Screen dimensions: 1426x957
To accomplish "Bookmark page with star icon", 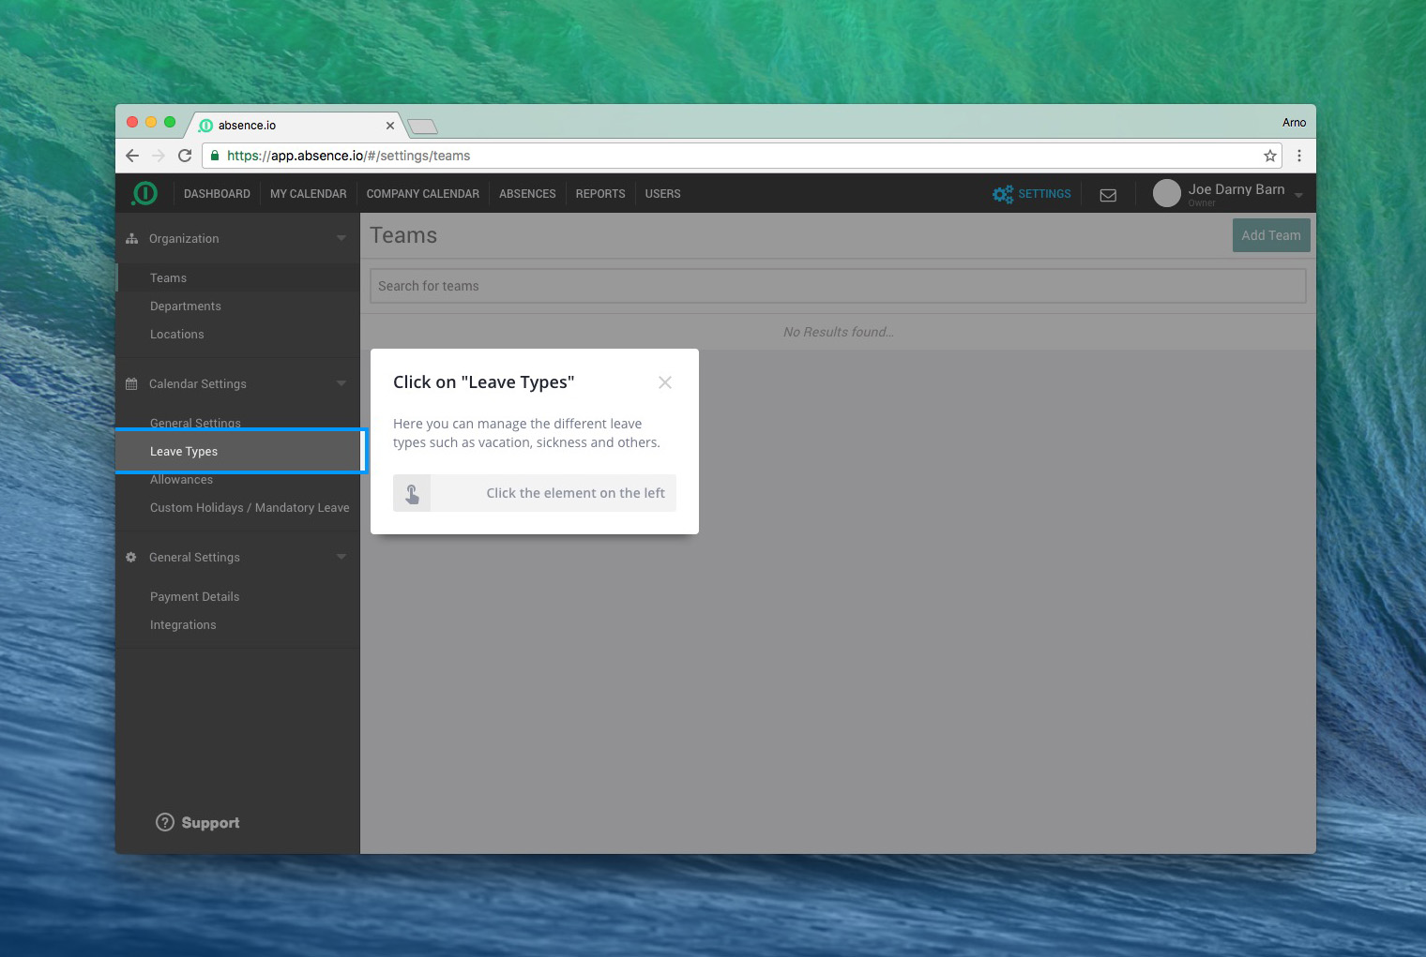I will point(1269,156).
